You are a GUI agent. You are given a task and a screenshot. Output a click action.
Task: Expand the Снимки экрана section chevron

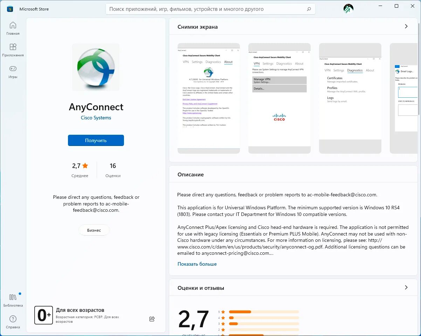click(406, 26)
